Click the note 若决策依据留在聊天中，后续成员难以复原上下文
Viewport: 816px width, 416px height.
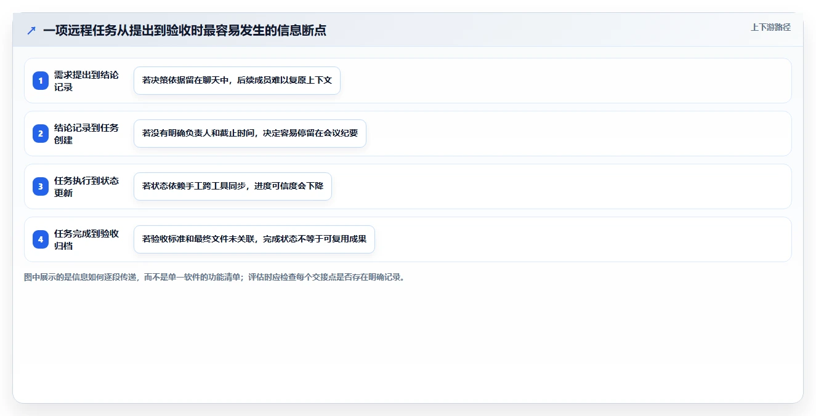pos(237,81)
